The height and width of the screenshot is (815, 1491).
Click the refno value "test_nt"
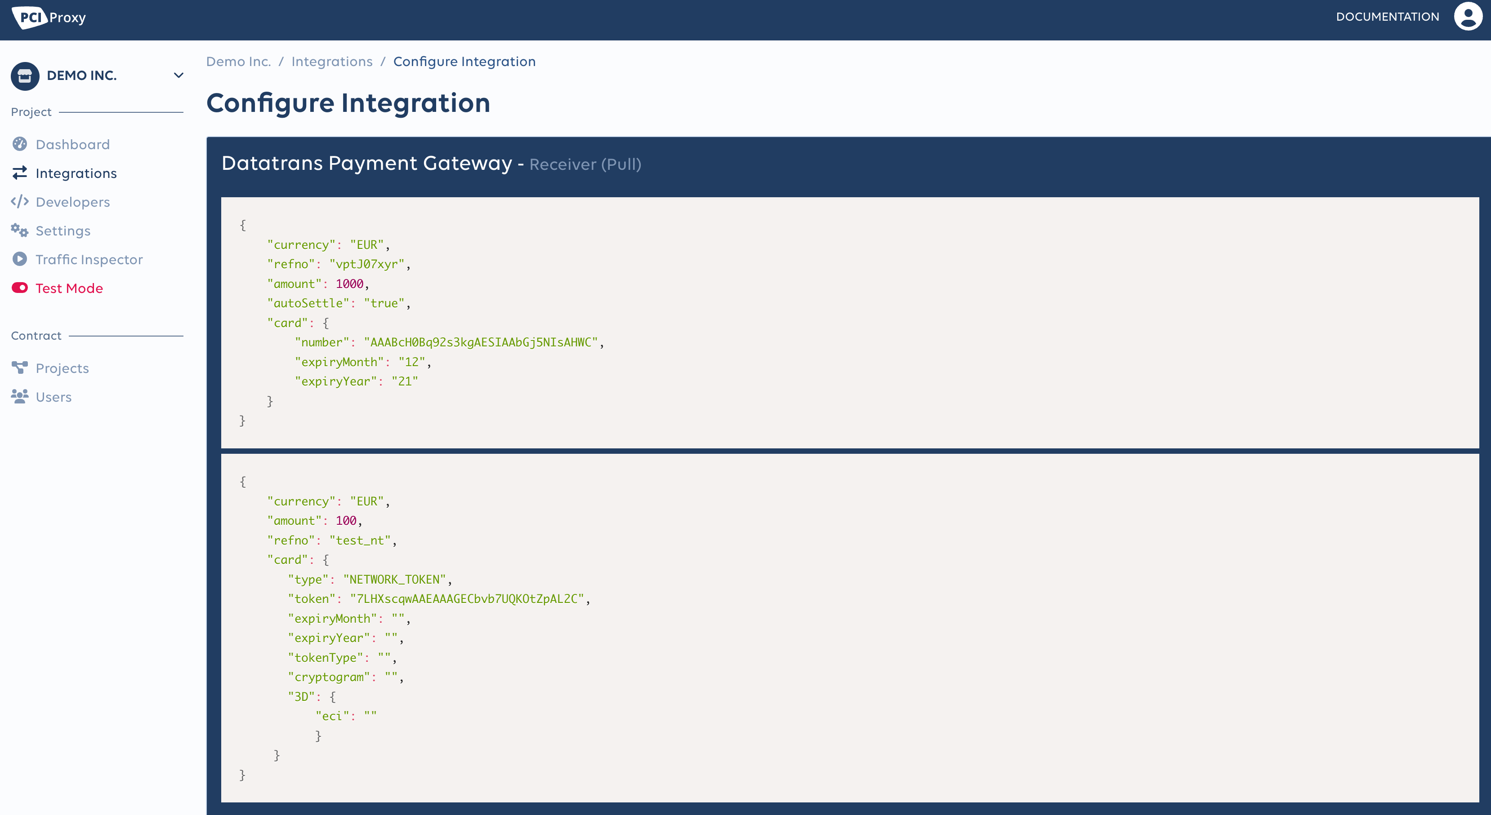360,540
